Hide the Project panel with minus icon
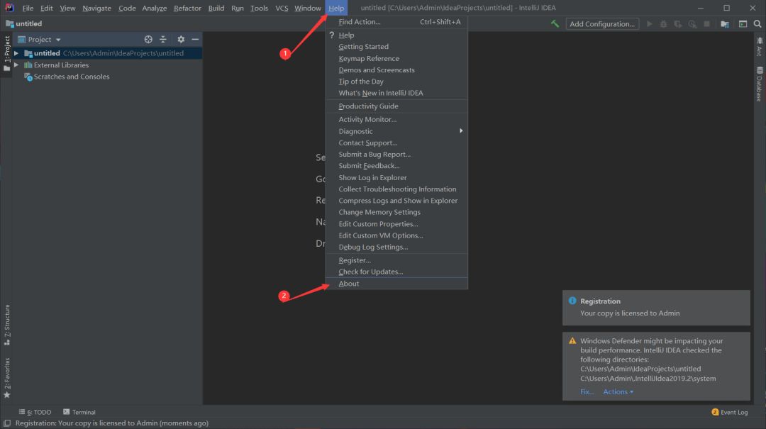Screen dimensions: 766x429 pos(195,39)
